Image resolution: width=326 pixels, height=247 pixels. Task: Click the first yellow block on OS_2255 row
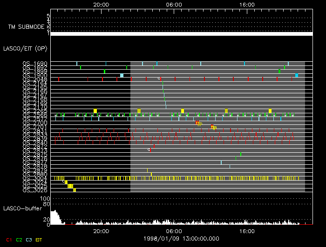pyautogui.click(x=95, y=110)
